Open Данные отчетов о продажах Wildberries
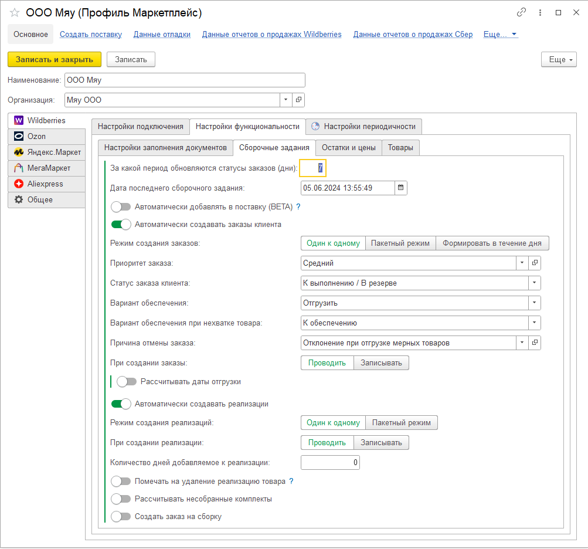 tap(272, 35)
